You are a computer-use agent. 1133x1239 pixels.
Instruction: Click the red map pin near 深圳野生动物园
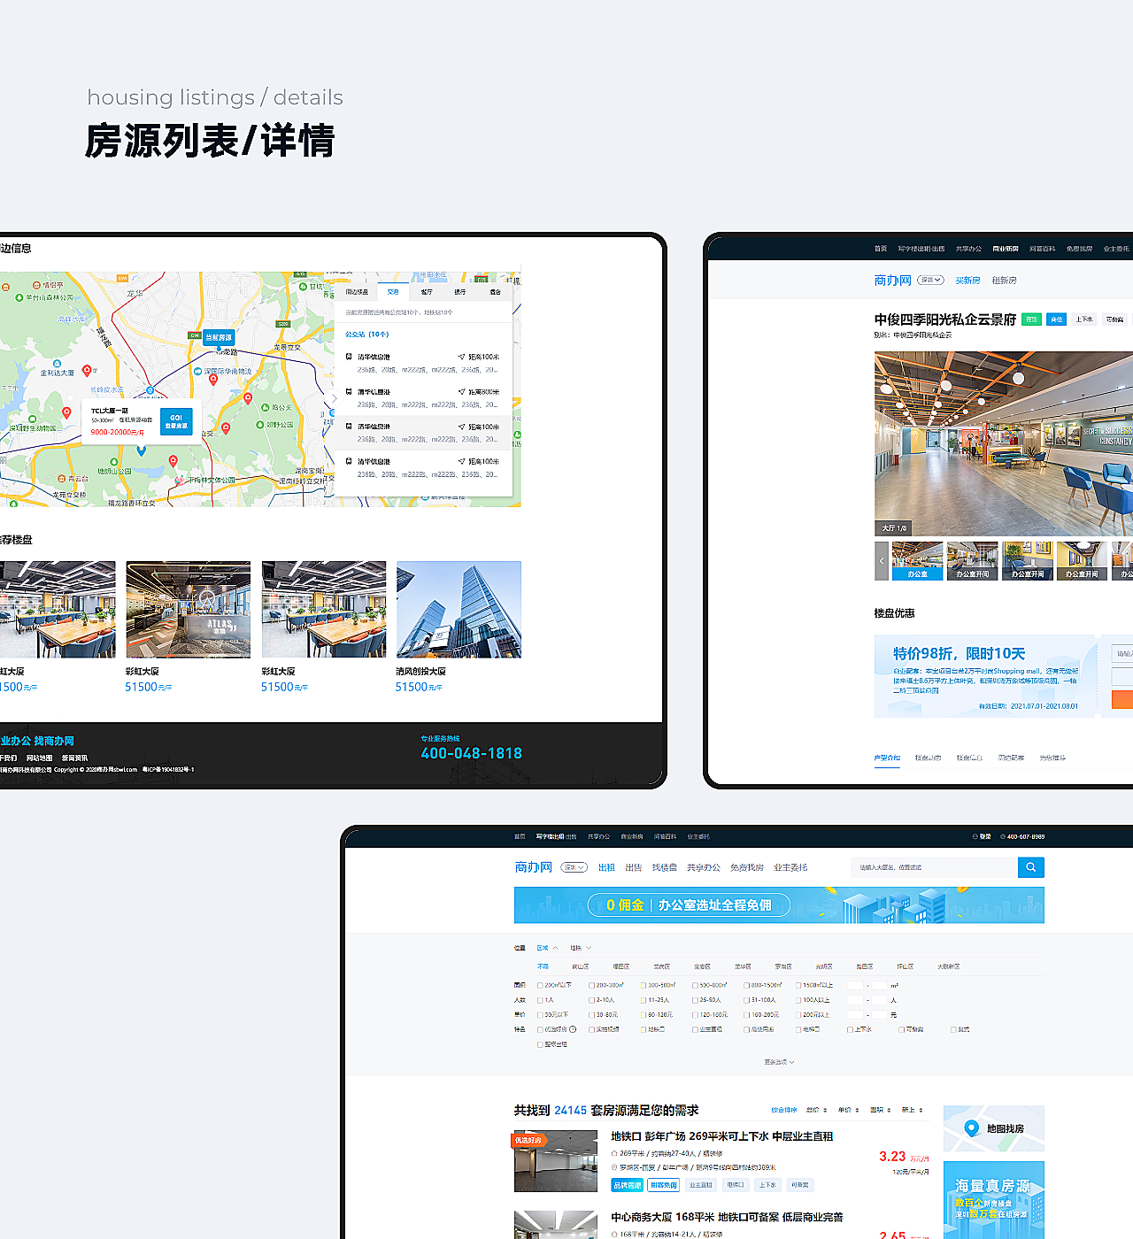66,413
